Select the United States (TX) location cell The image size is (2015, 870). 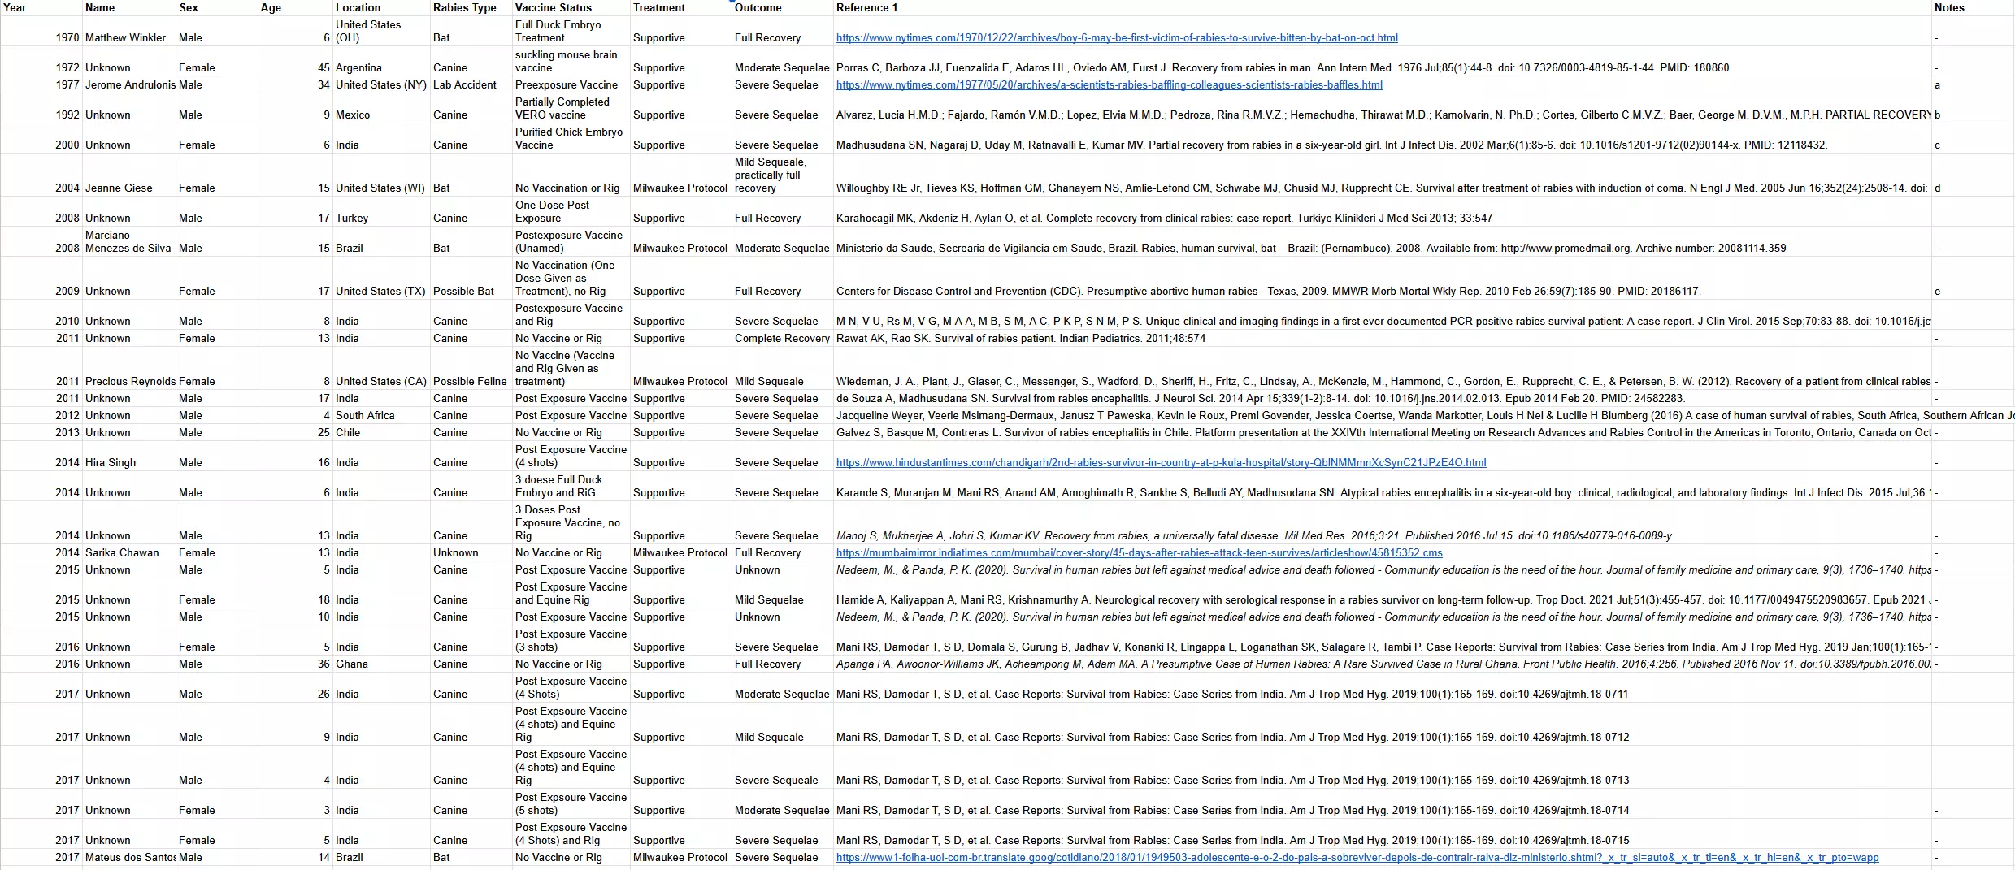(381, 279)
